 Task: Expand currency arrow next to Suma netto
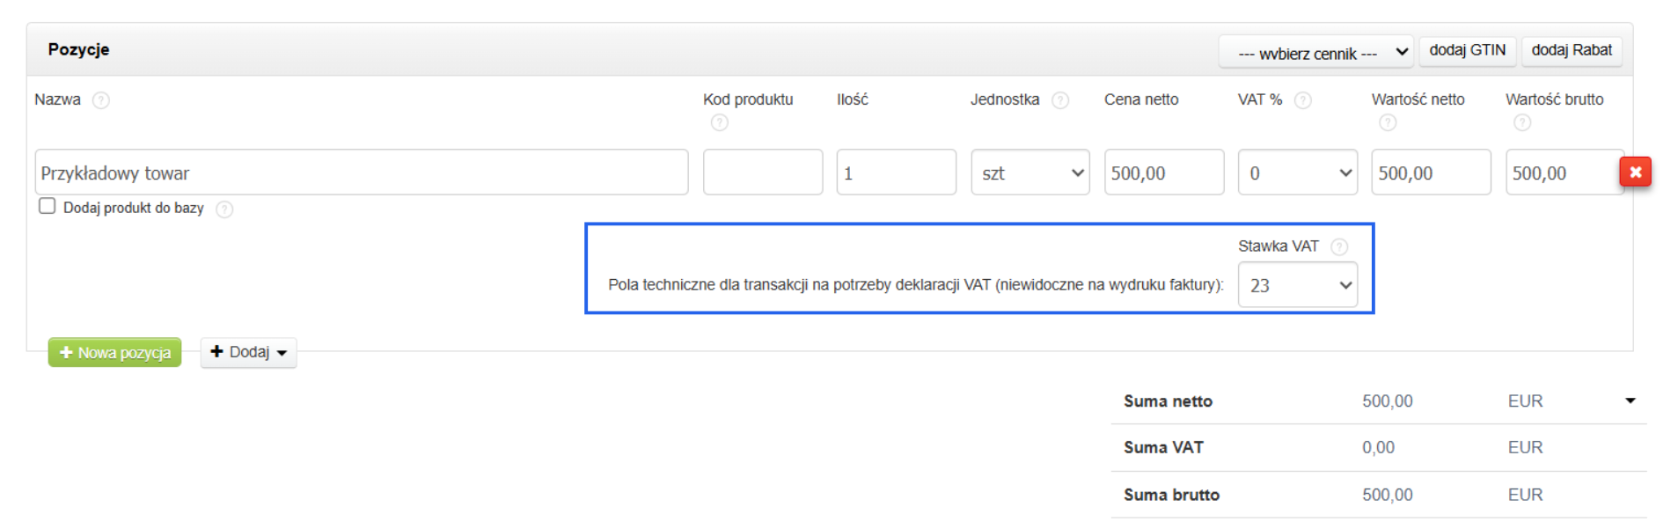tap(1630, 400)
